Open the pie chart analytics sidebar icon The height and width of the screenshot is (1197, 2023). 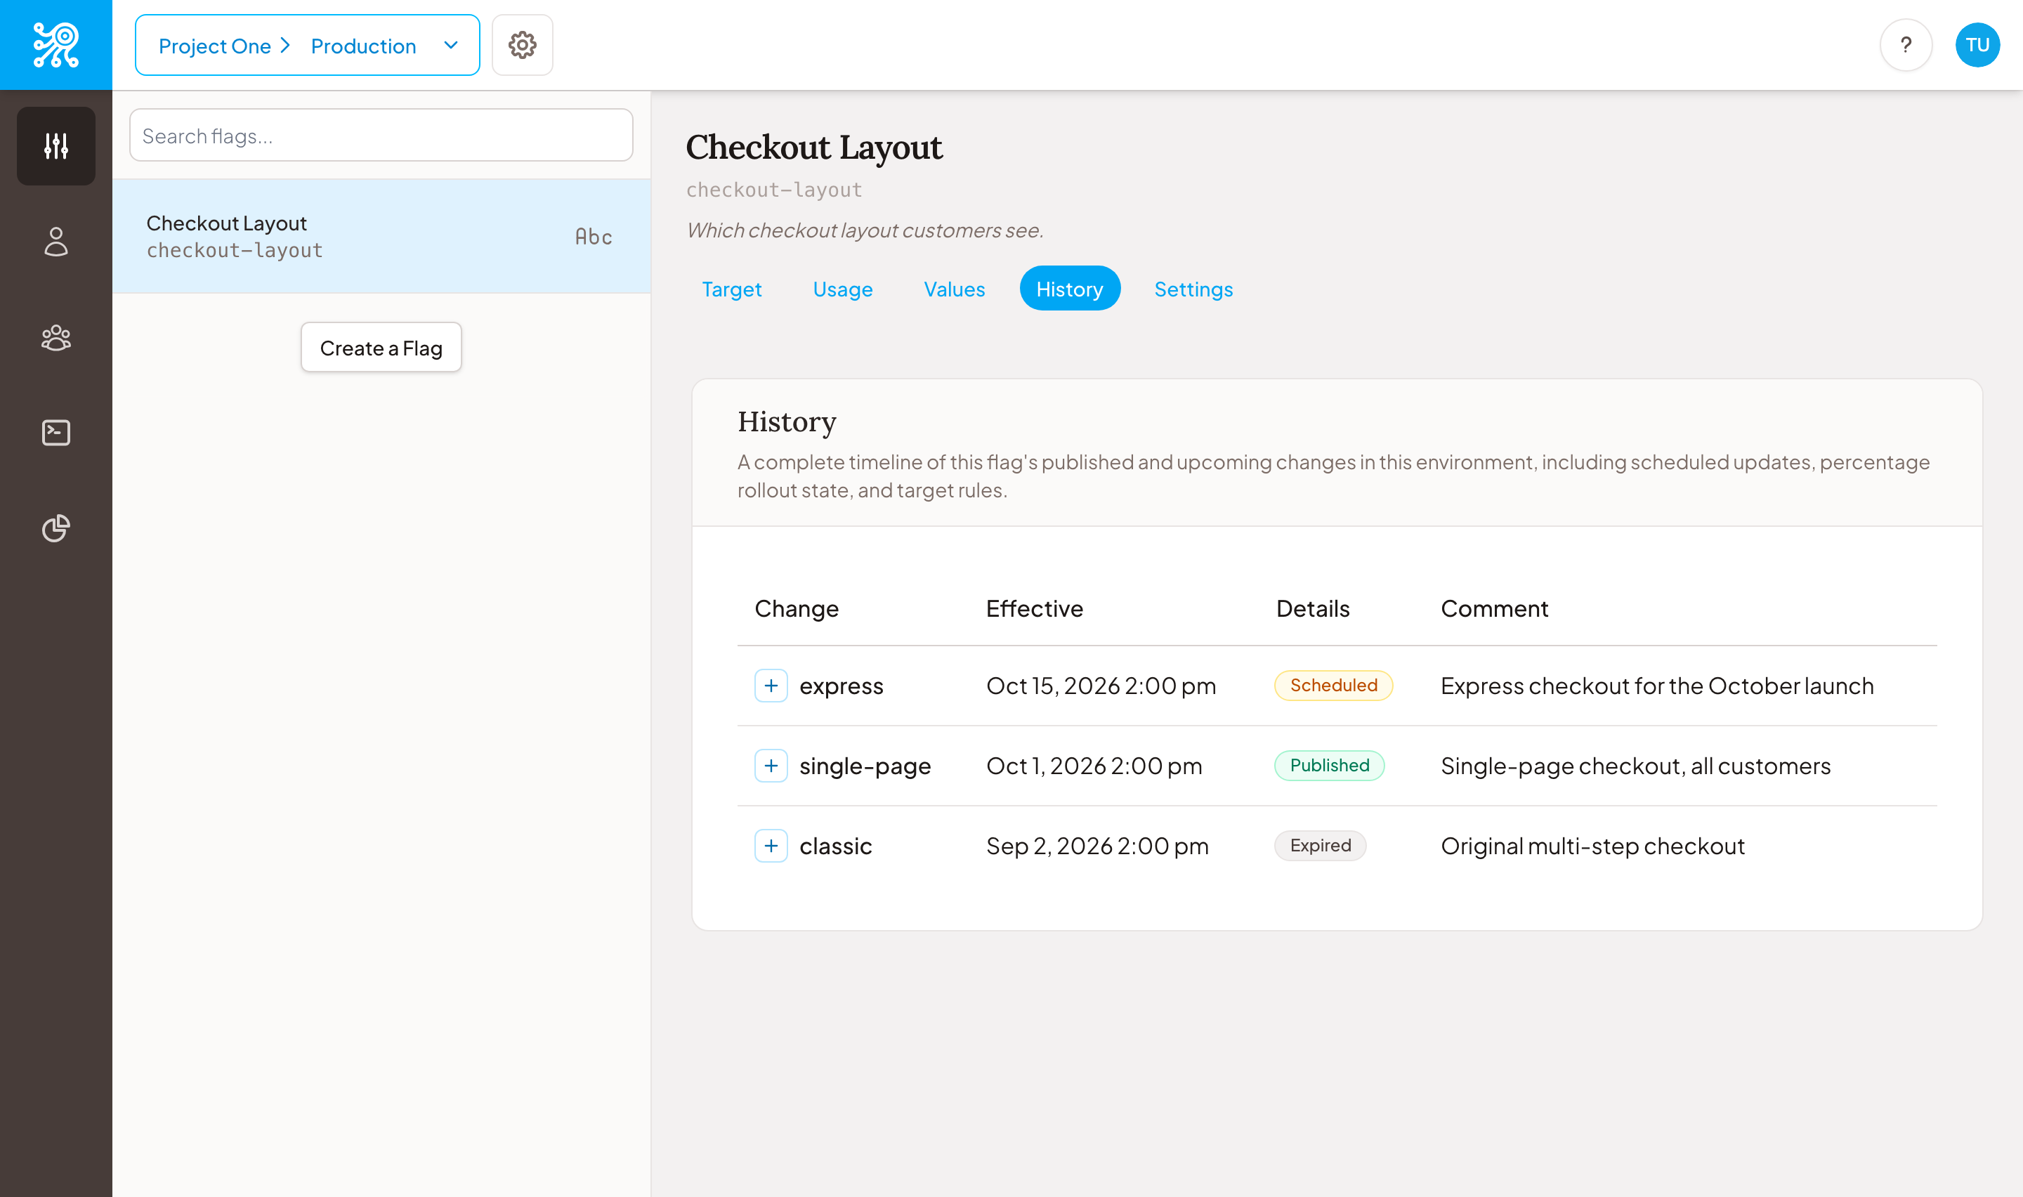(55, 528)
